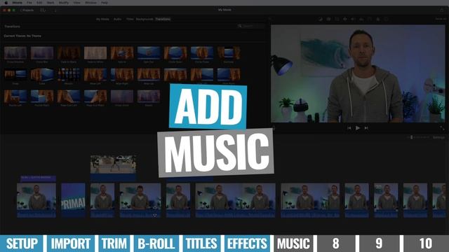Viewport: 449px width, 252px height.
Task: Open the stabilization adjustment
Action: [x=345, y=19]
